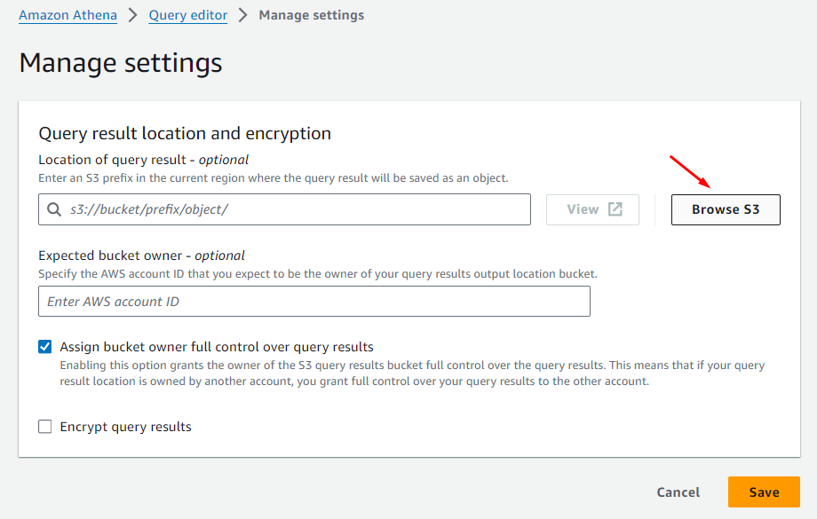Click the external link icon on View

pyautogui.click(x=615, y=209)
